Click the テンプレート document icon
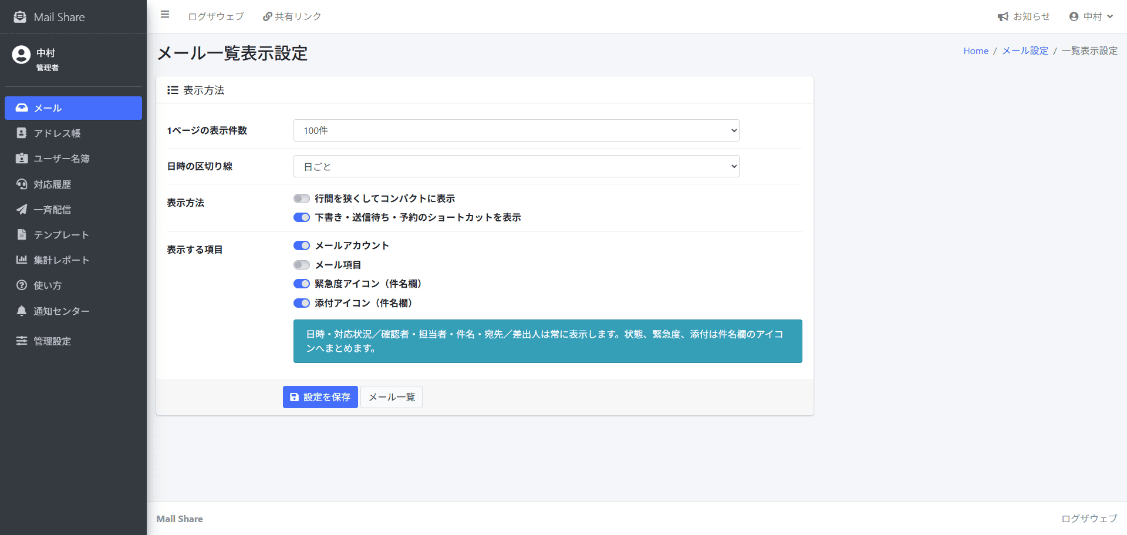1127x535 pixels. click(22, 235)
